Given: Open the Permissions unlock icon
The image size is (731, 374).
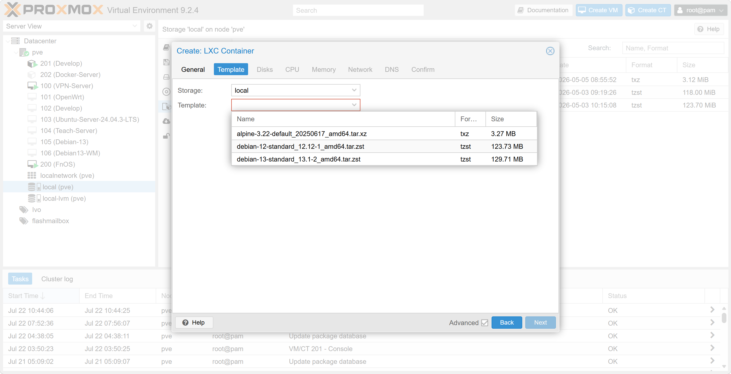Looking at the screenshot, I should point(166,136).
